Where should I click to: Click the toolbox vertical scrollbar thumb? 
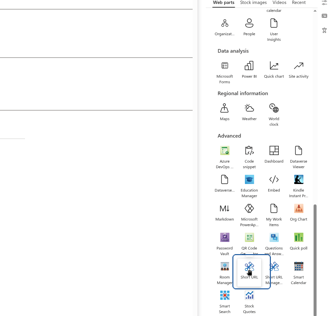pyautogui.click(x=315, y=260)
